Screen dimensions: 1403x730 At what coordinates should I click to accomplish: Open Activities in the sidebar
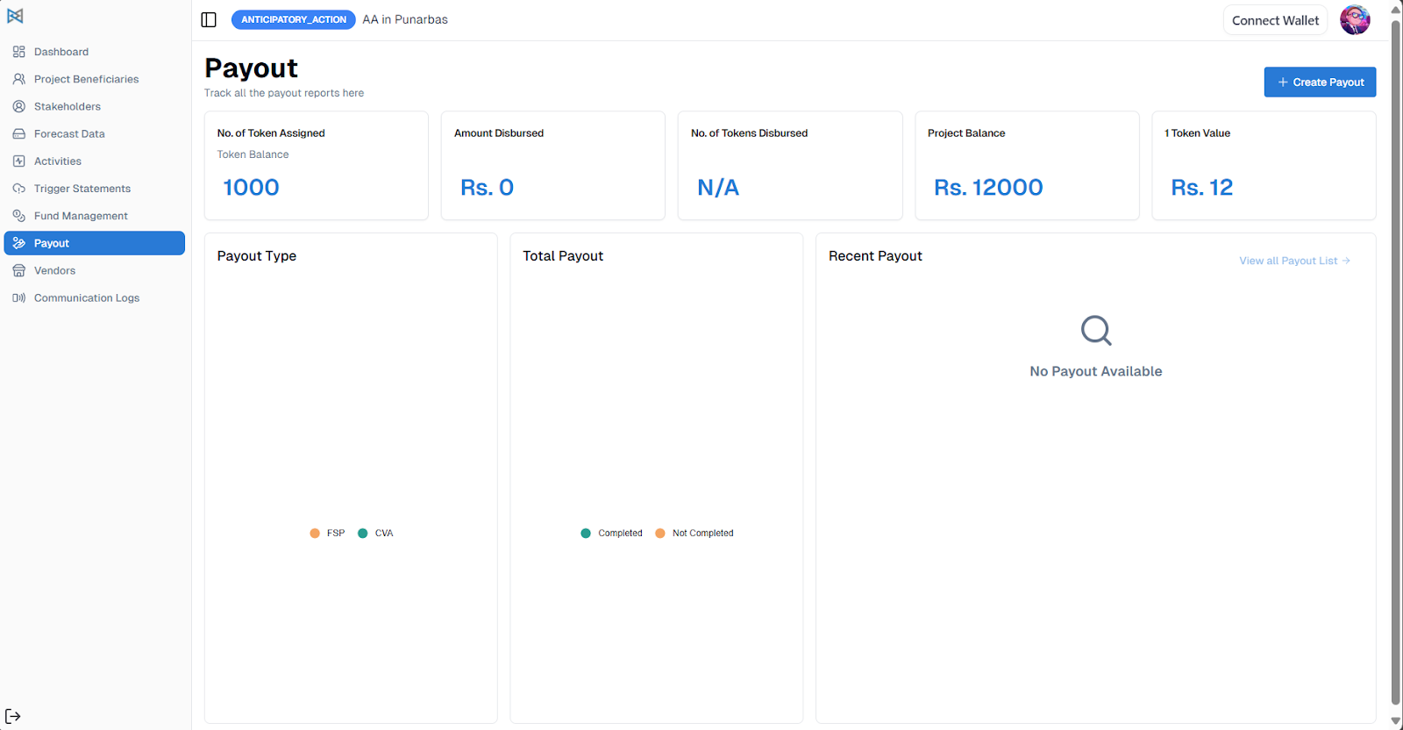tap(94, 161)
